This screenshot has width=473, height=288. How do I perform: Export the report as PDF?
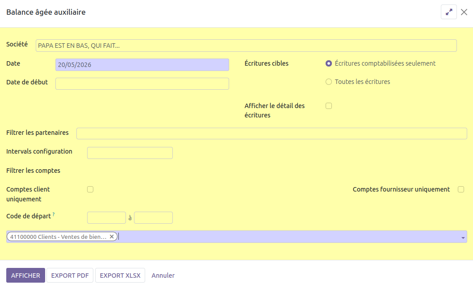point(70,275)
